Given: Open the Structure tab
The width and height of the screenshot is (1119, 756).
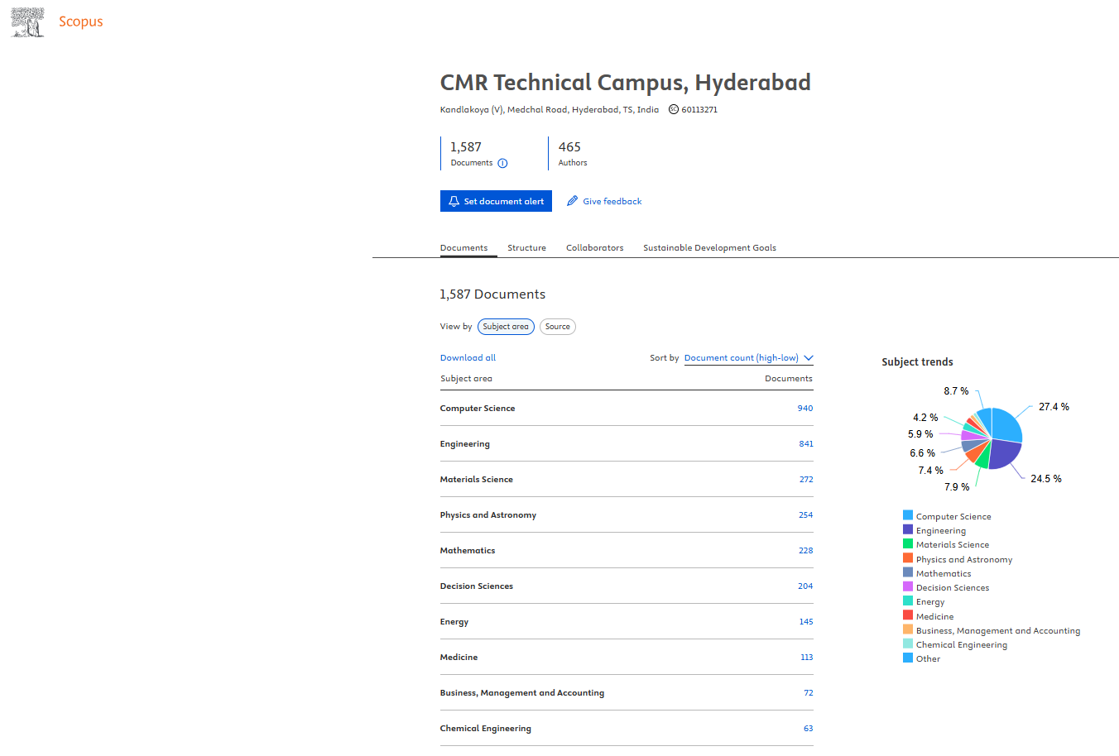Looking at the screenshot, I should (526, 248).
